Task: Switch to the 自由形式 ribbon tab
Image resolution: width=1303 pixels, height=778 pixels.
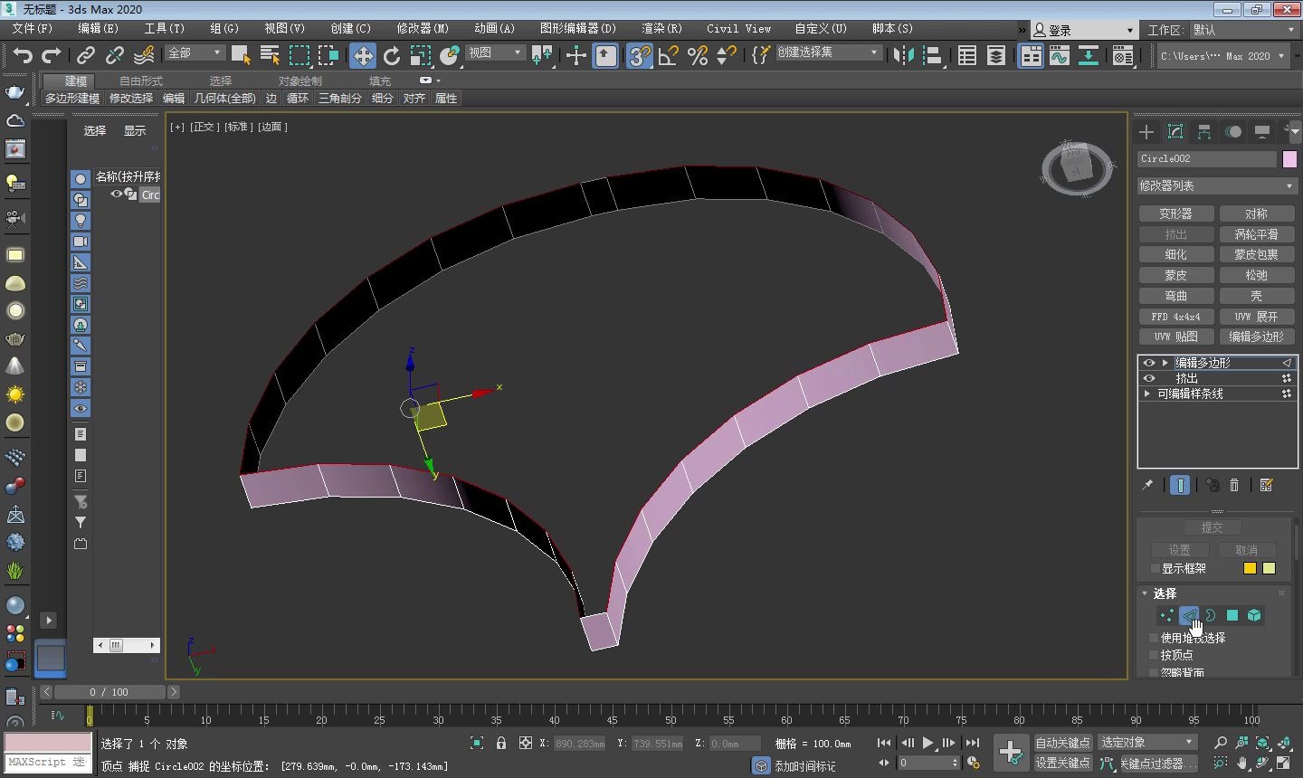Action: pyautogui.click(x=141, y=81)
